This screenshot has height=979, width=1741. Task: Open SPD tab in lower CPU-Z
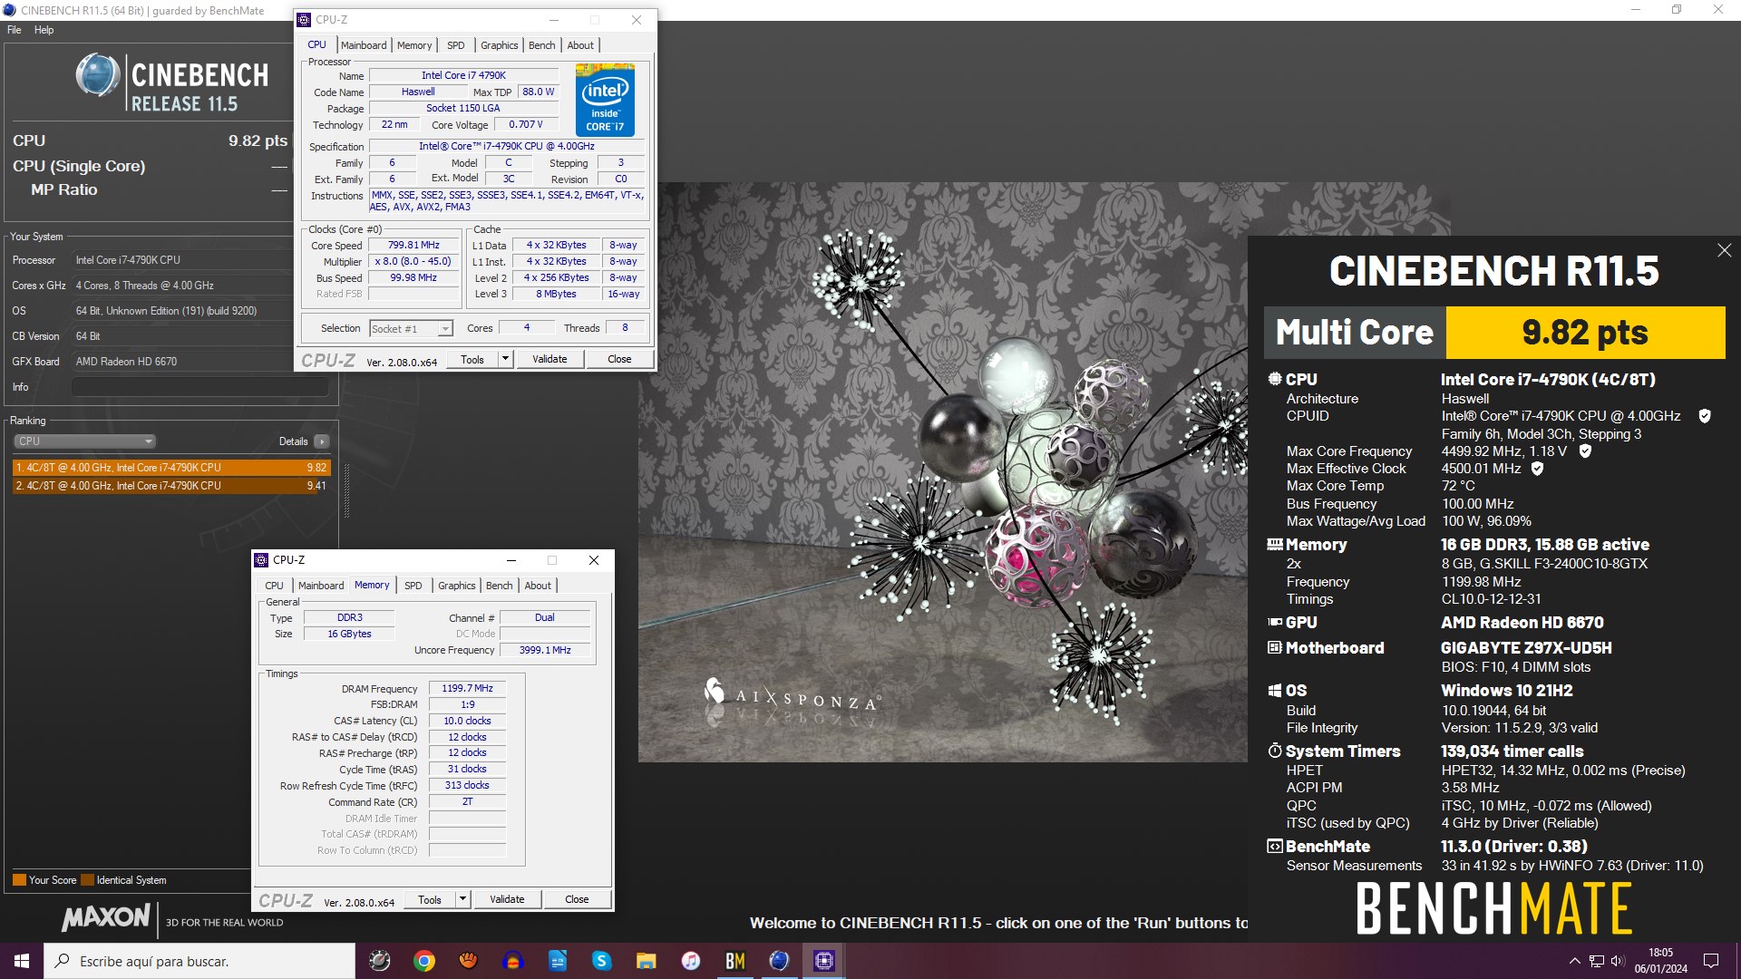click(413, 586)
